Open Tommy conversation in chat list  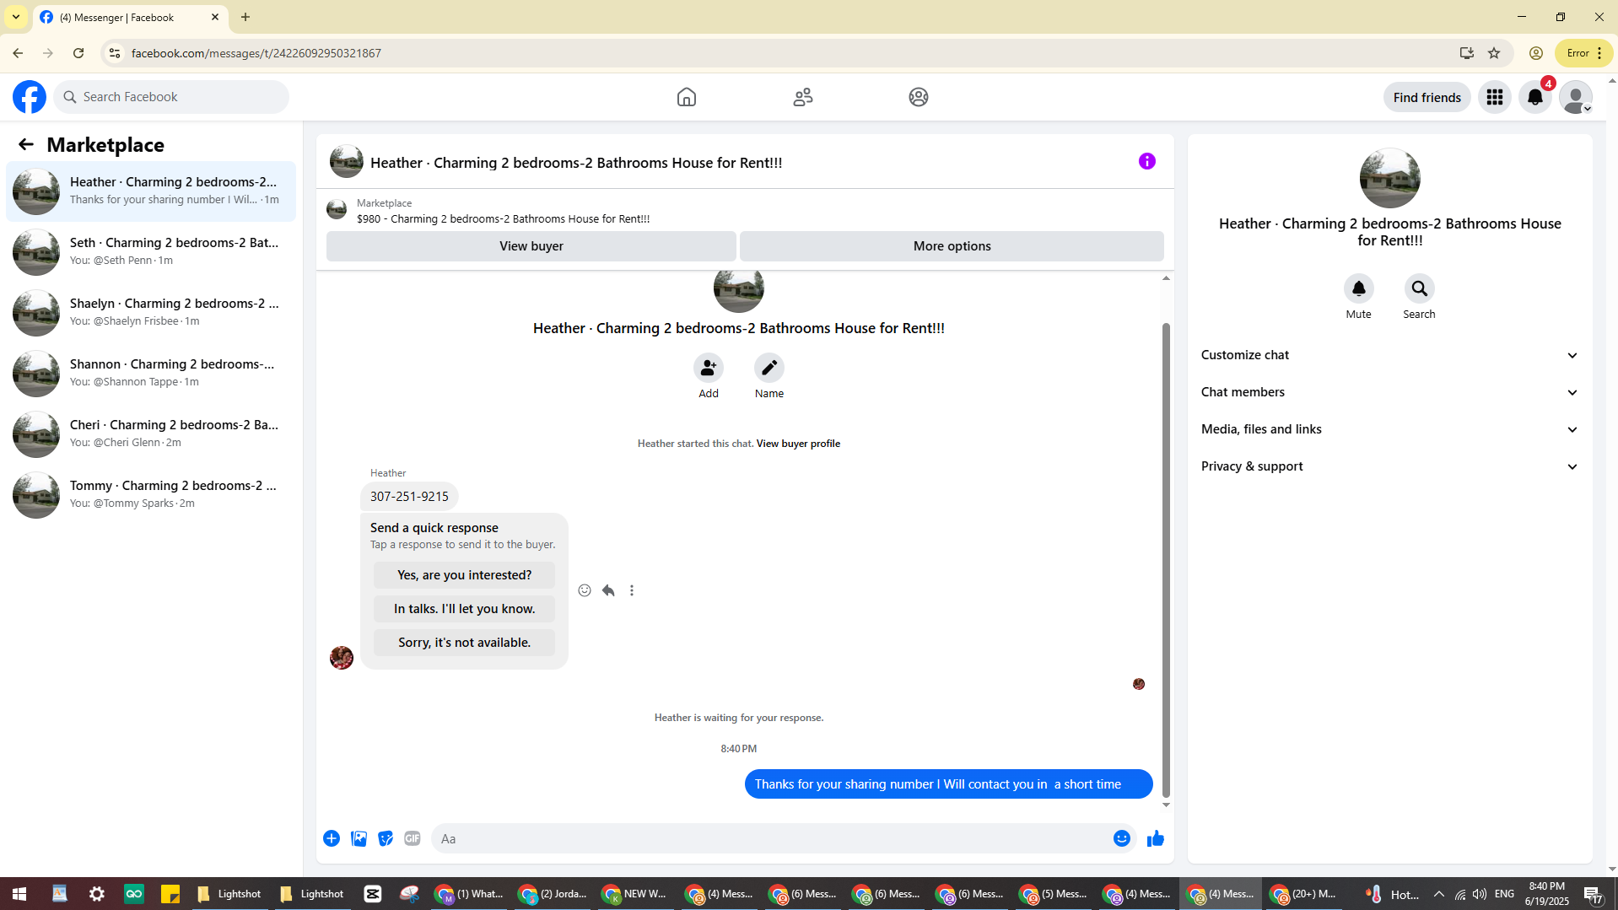pos(151,495)
